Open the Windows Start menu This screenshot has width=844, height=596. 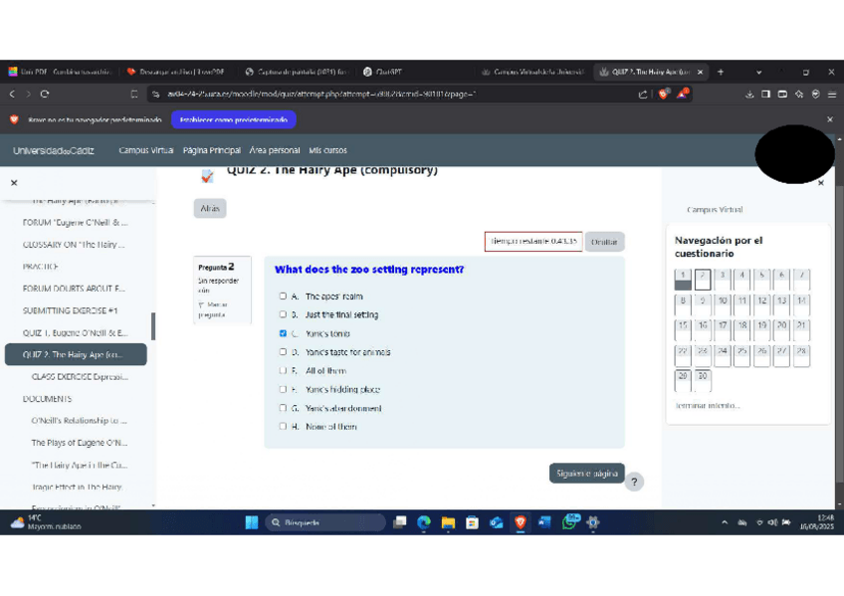tap(252, 521)
